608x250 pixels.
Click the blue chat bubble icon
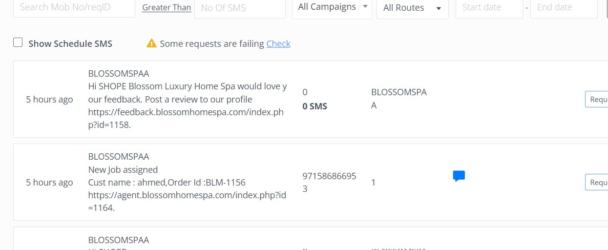tap(459, 176)
